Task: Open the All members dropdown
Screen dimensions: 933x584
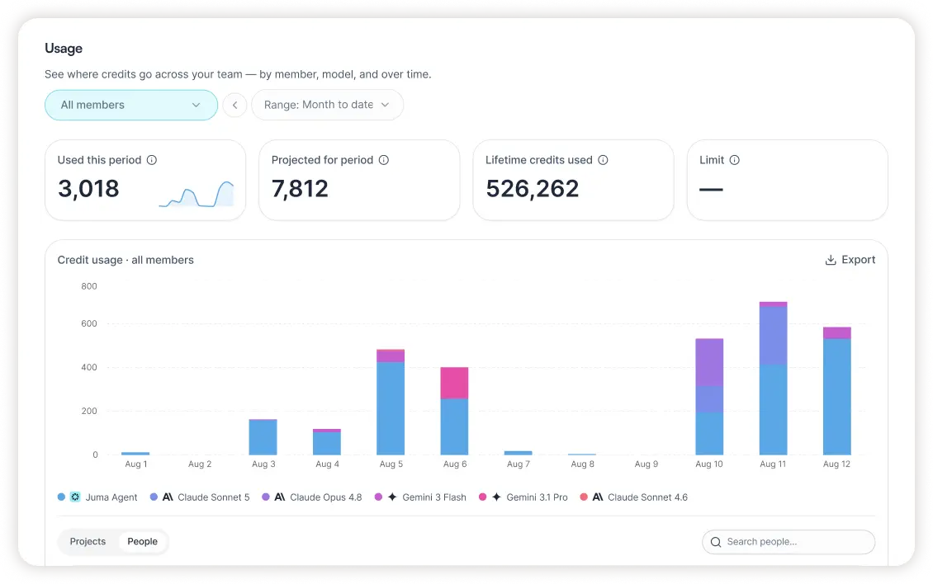Action: pyautogui.click(x=131, y=106)
